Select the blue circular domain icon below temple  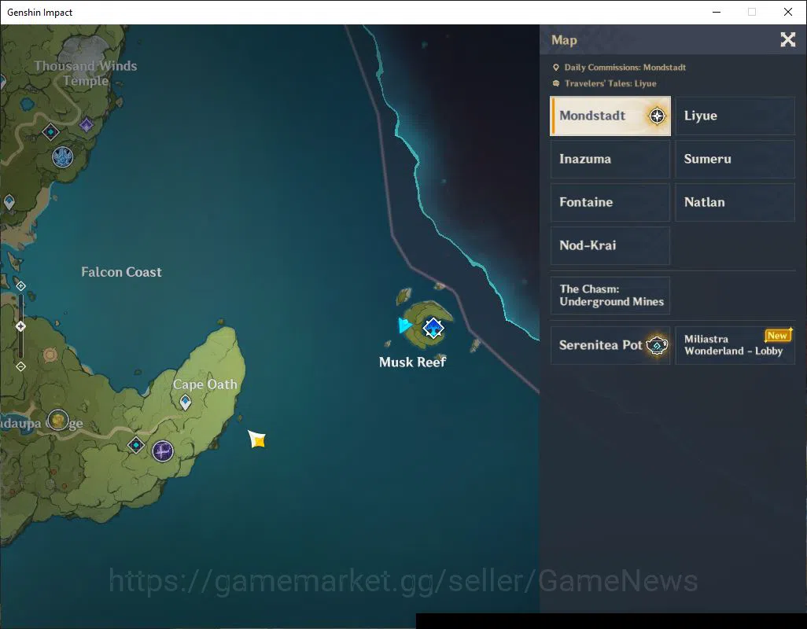[63, 157]
